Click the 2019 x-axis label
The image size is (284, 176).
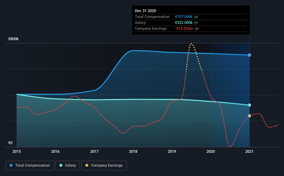(x=172, y=151)
